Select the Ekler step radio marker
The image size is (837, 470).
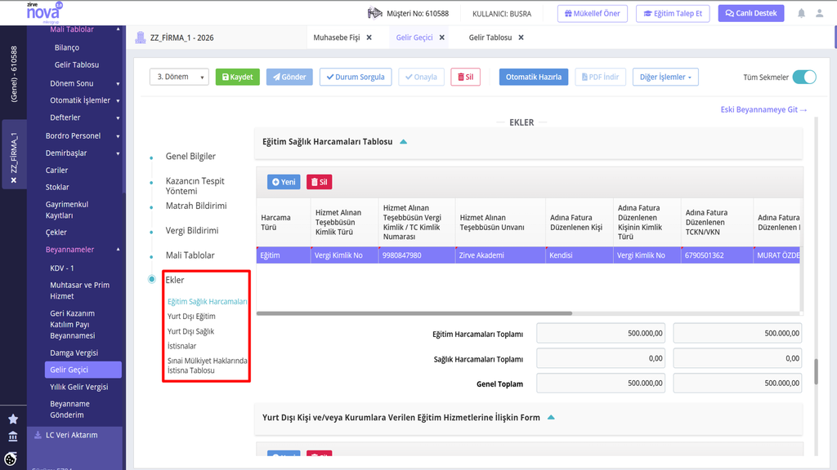coord(151,279)
